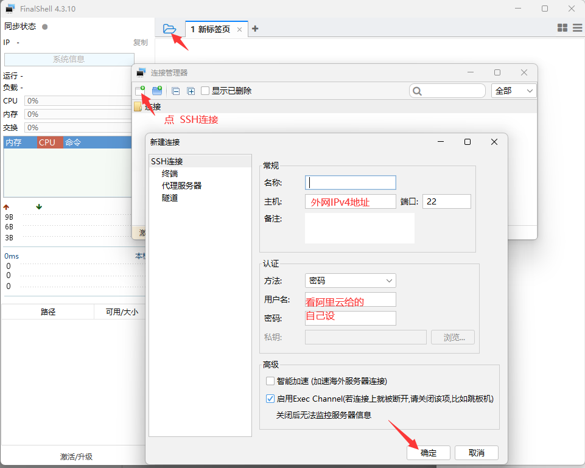Select 代理服务器 in the settings tree
Image resolution: width=585 pixels, height=468 pixels.
(x=181, y=186)
